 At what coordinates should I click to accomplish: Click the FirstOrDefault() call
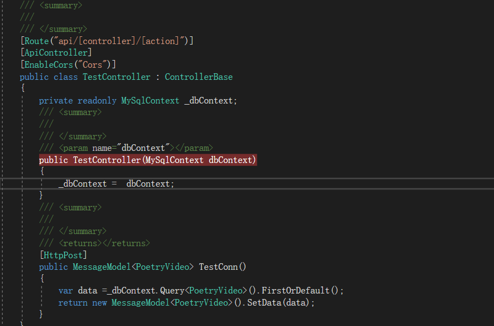pos(300,290)
